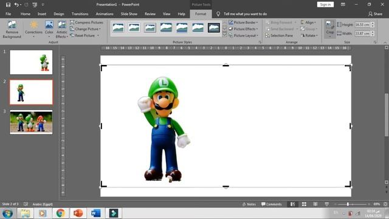Open Customize Quick Access Toolbar dropdown

43,5
